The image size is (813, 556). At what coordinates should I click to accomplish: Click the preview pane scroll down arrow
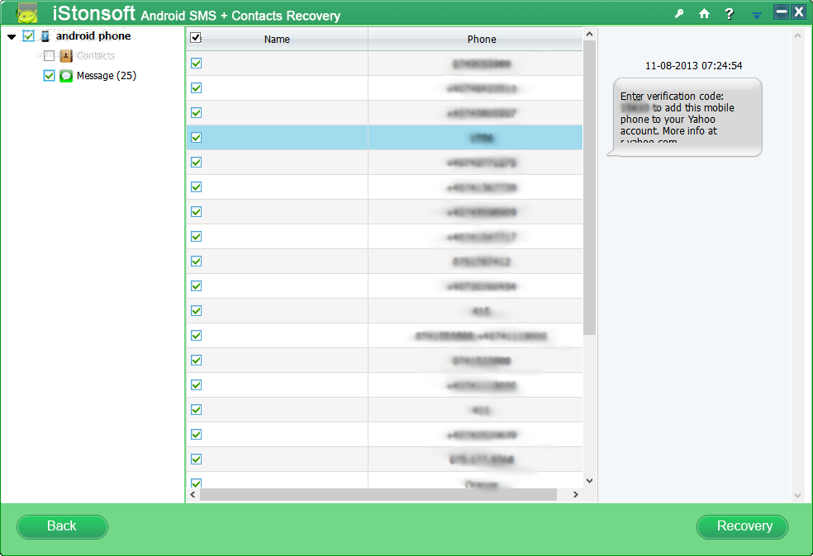[797, 496]
